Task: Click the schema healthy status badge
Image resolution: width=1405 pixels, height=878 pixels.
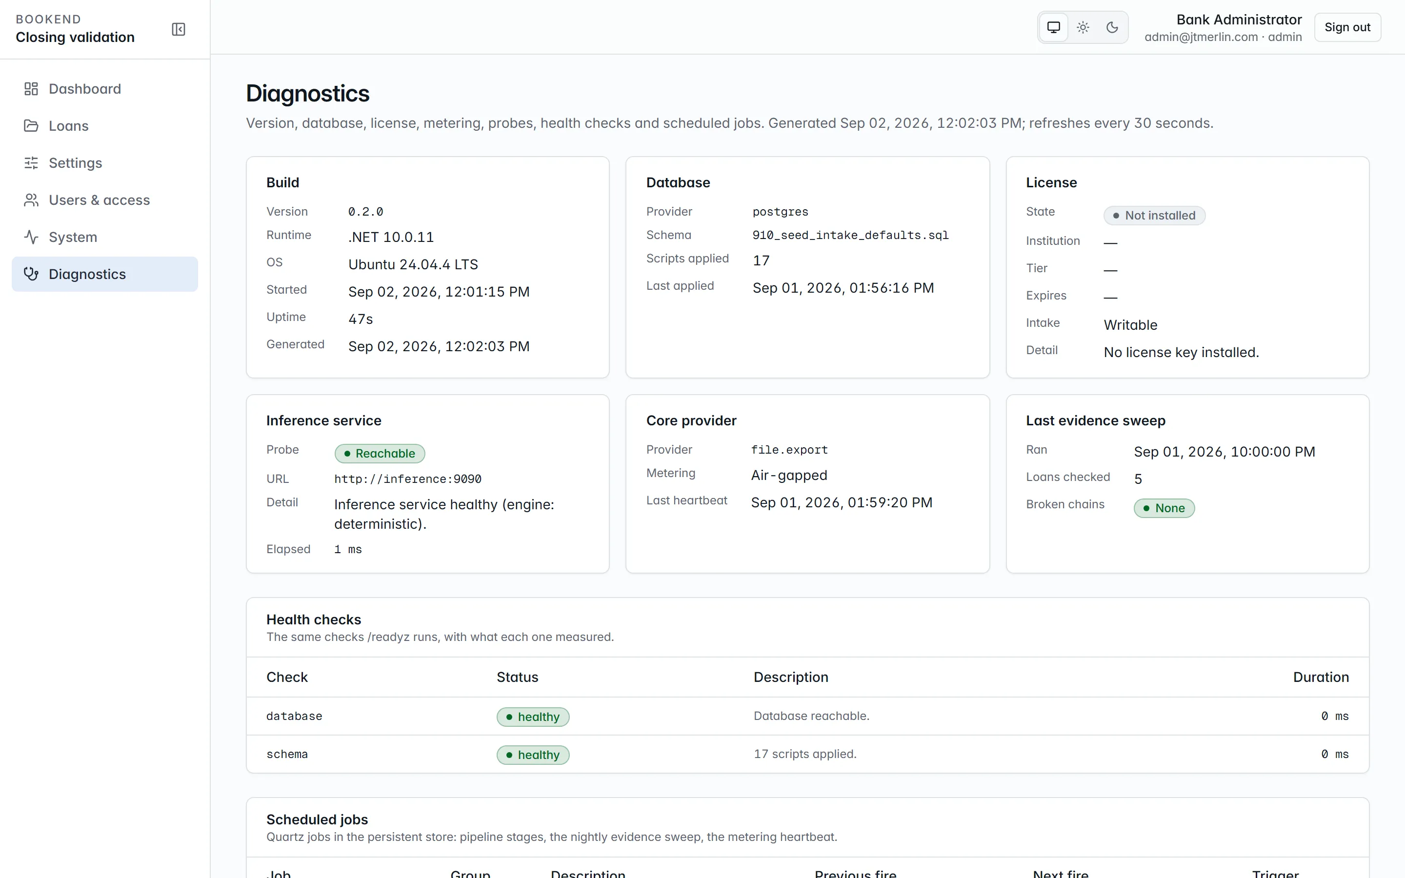Action: coord(533,755)
